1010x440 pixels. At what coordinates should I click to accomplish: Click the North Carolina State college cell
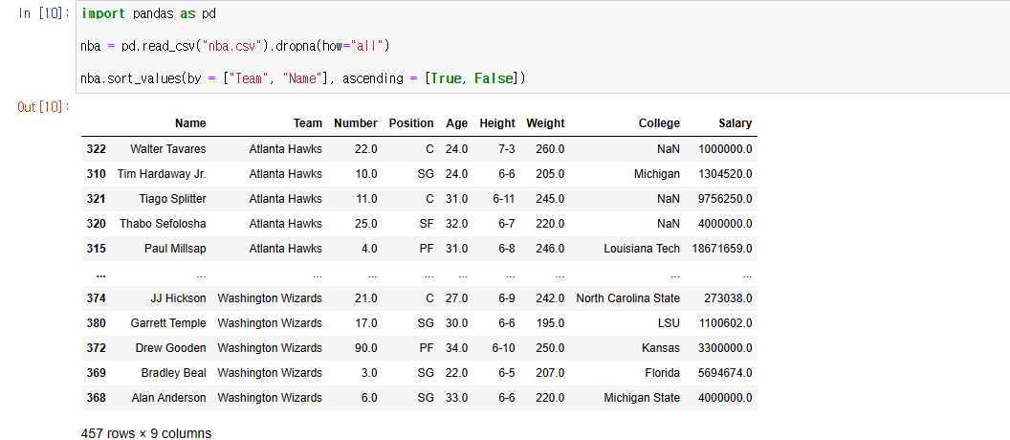pos(628,298)
